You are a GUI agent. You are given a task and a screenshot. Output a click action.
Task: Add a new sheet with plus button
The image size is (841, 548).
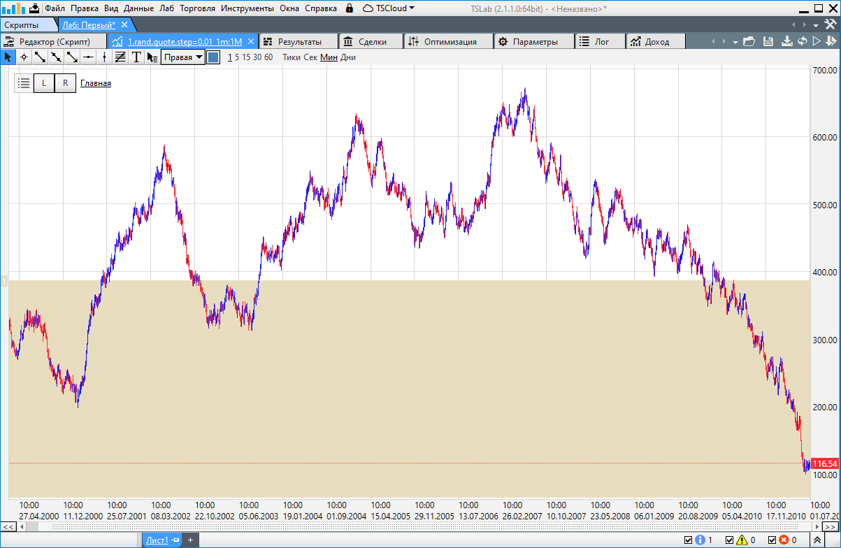click(x=189, y=540)
